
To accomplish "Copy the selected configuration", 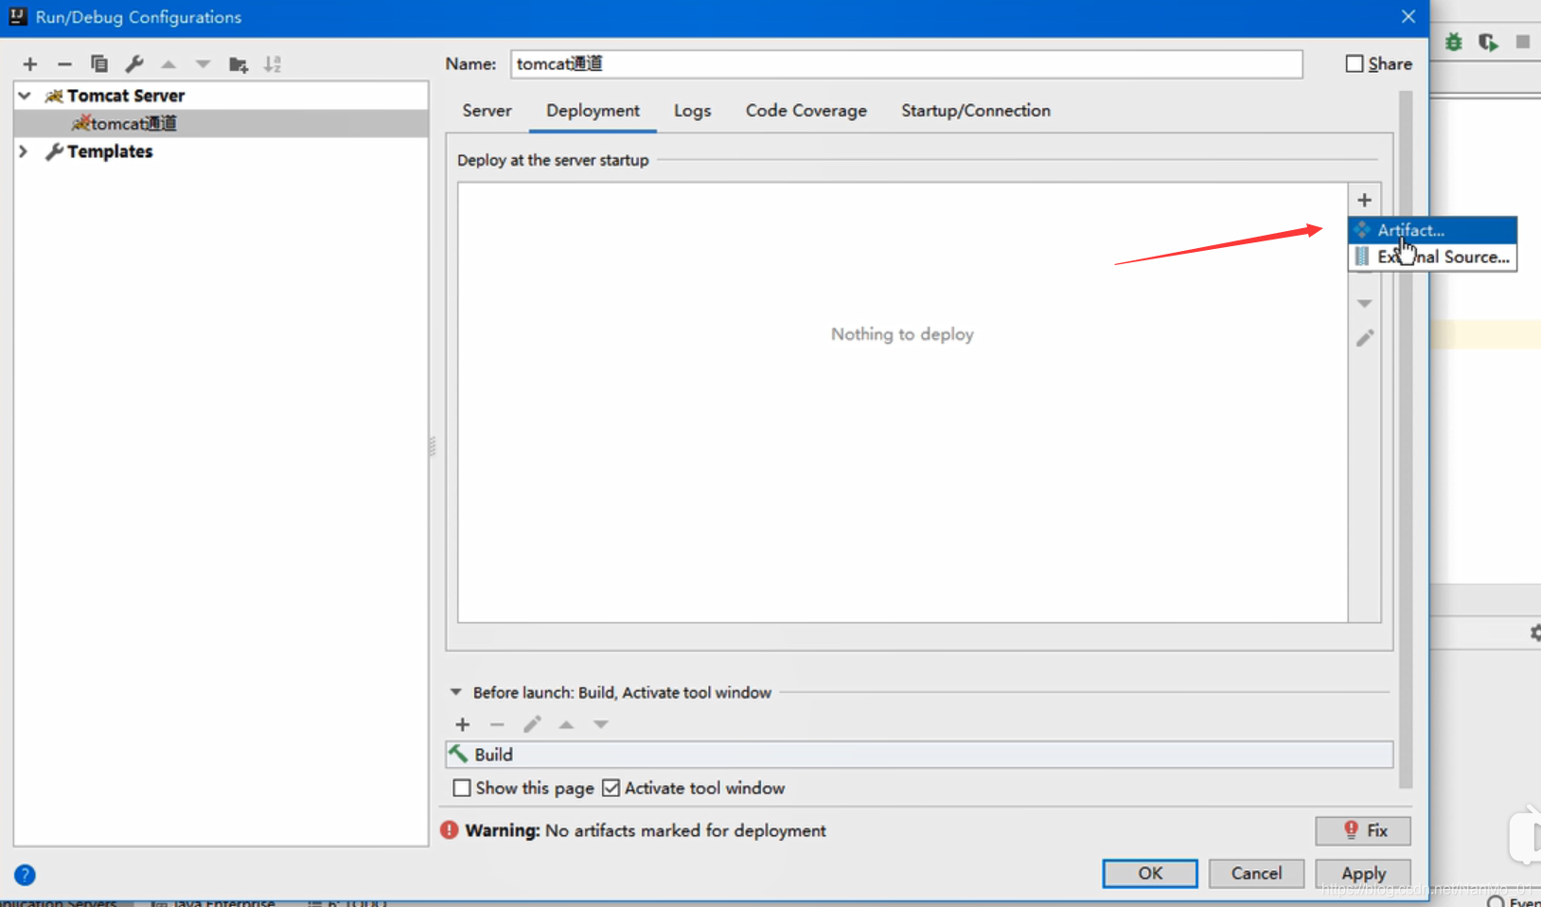I will [99, 64].
